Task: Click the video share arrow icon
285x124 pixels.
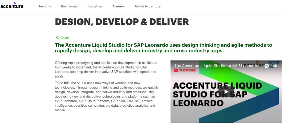Action: 275,66
